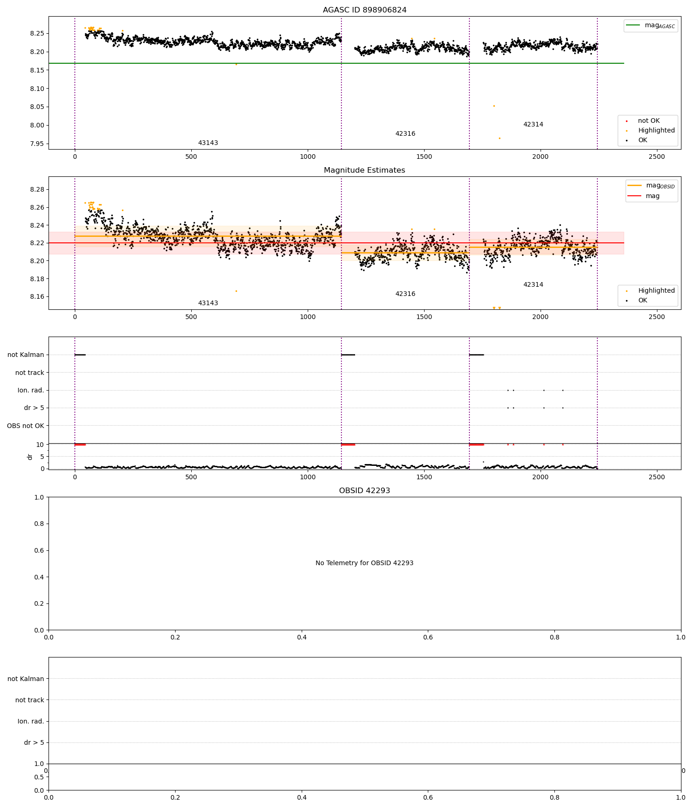Viewport: 693px width, 808px height.
Task: Click the 43143 label in Magnitude Estimates plot
Action: coord(208,303)
